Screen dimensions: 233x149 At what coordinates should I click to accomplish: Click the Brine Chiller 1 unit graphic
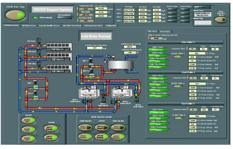[89, 92]
